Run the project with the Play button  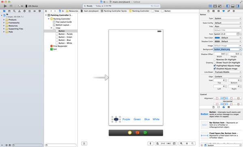pos(5,6)
